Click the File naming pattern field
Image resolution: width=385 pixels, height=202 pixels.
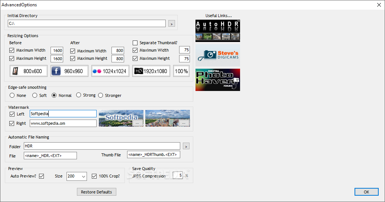(x=50, y=156)
